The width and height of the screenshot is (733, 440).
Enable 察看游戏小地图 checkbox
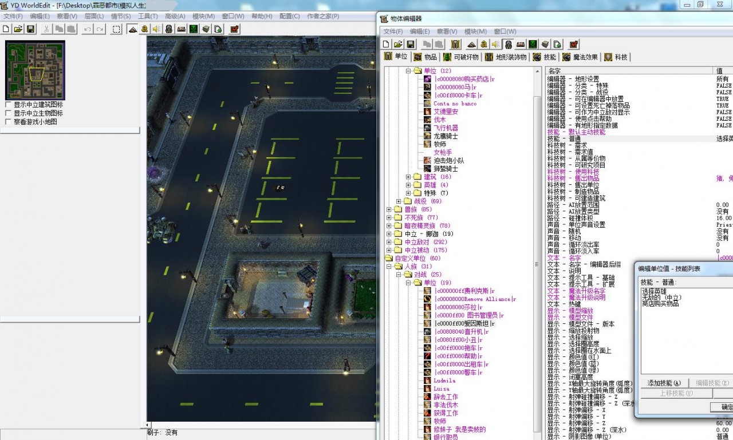[x=8, y=122]
